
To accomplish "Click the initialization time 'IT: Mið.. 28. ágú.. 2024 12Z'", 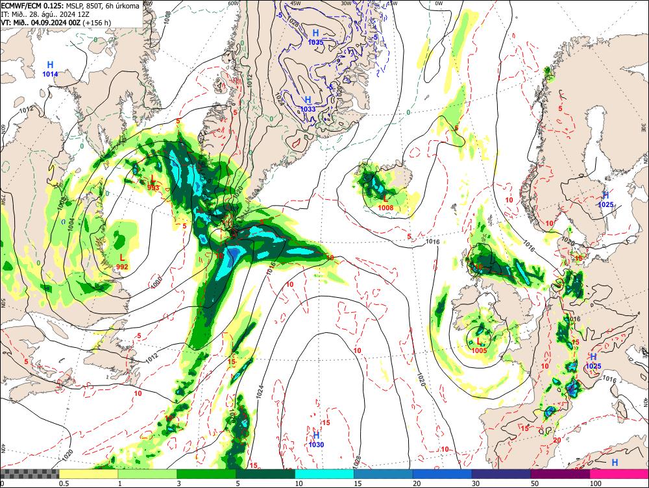I will 44,14.
